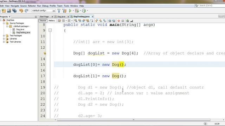The width and height of the screenshot is (225, 126).
Task: Click the Build Project hammer icon
Action: (x=59, y=11)
